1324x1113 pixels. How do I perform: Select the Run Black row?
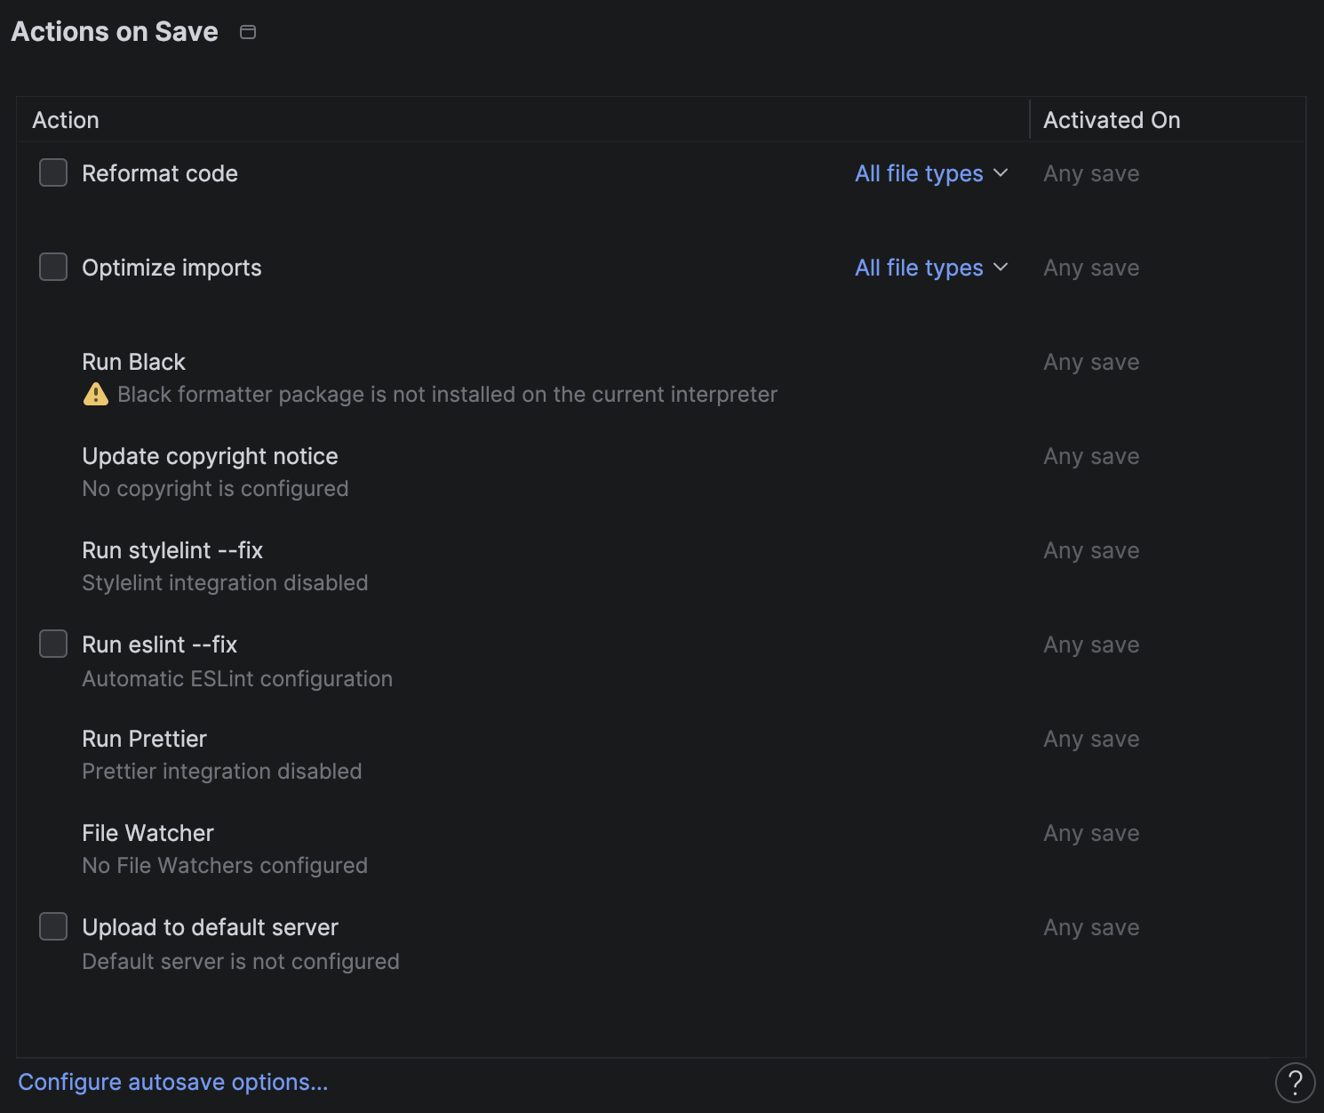(x=134, y=362)
